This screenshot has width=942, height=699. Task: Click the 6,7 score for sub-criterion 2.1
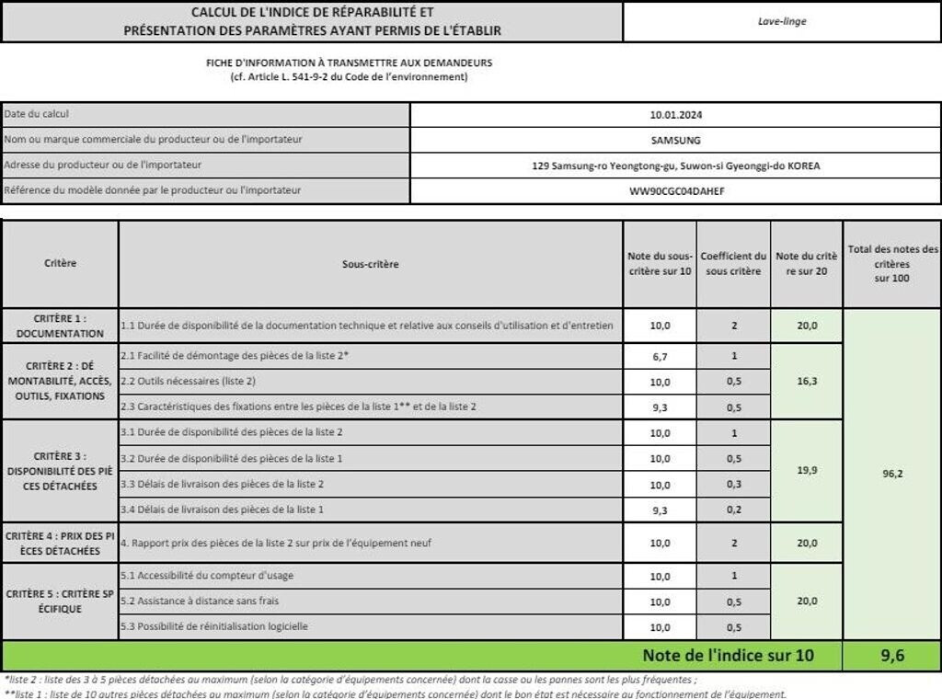point(660,356)
